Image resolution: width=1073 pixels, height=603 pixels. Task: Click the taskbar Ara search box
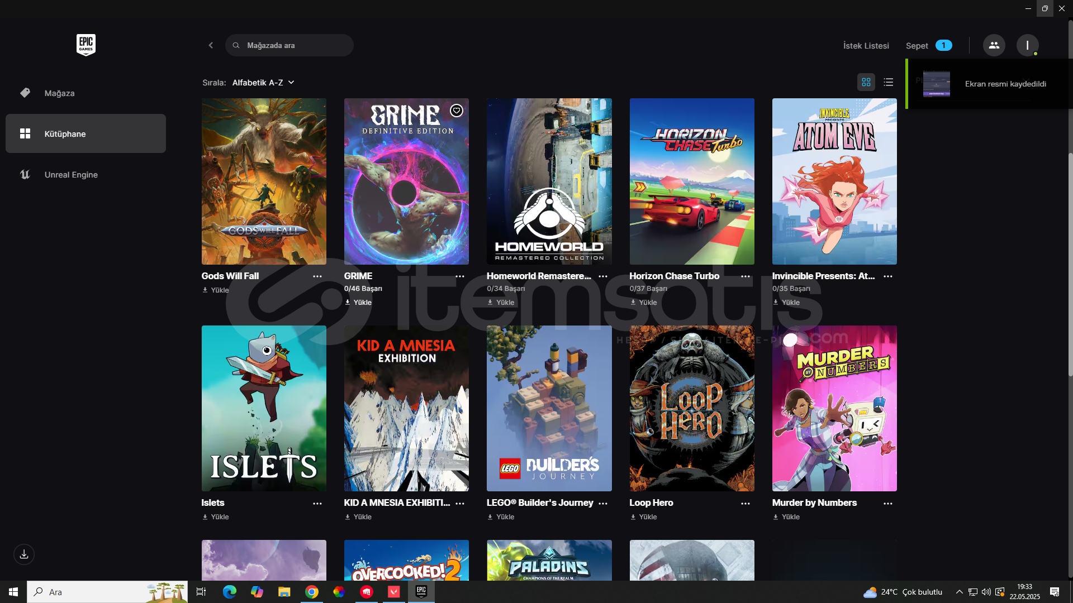(107, 592)
